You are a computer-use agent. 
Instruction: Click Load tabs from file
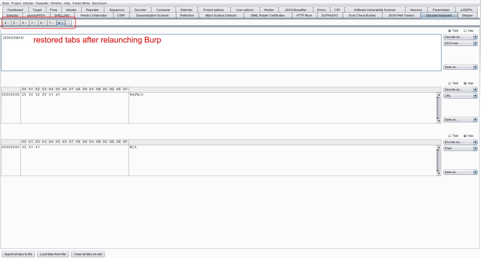[x=53, y=254]
